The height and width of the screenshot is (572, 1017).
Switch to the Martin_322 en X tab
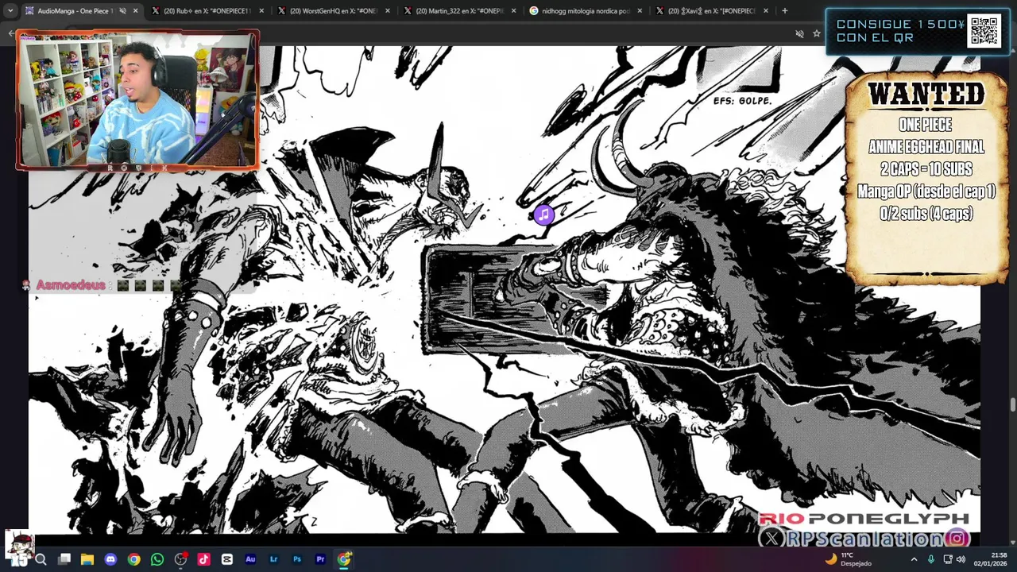click(459, 11)
